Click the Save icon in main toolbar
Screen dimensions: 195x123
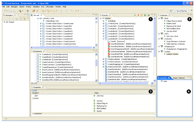click(x=11, y=11)
